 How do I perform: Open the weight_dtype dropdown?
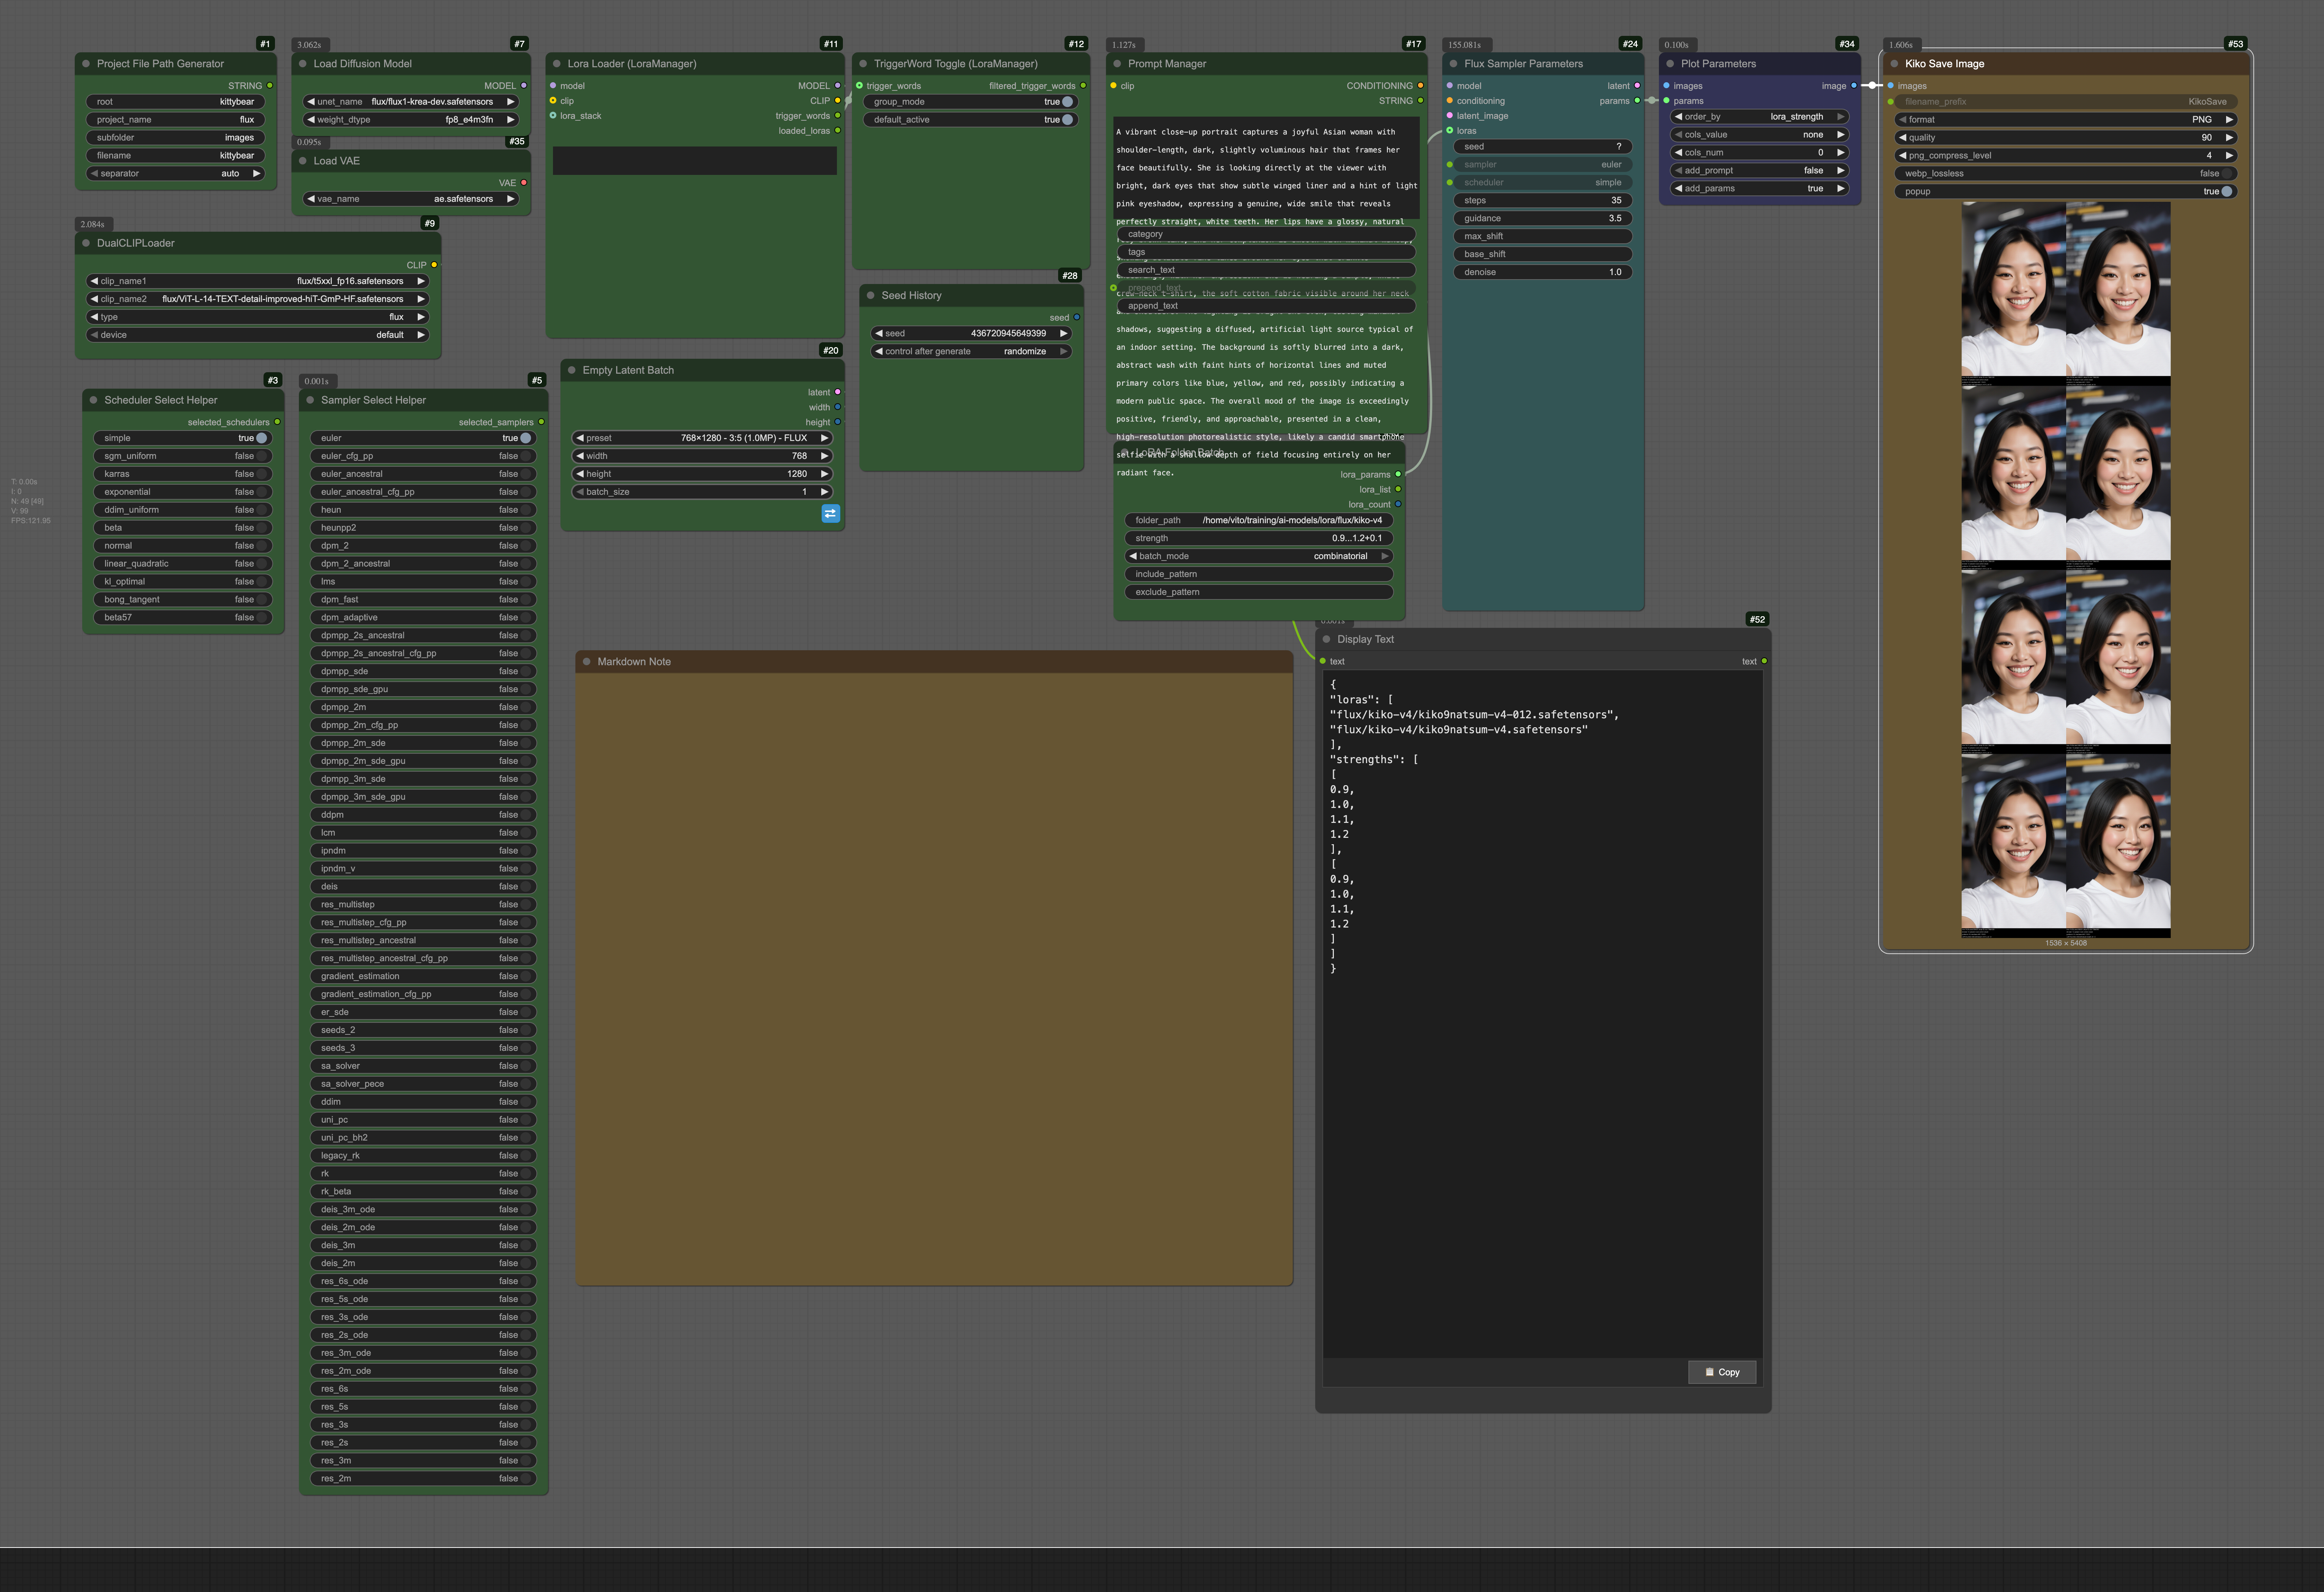(411, 120)
